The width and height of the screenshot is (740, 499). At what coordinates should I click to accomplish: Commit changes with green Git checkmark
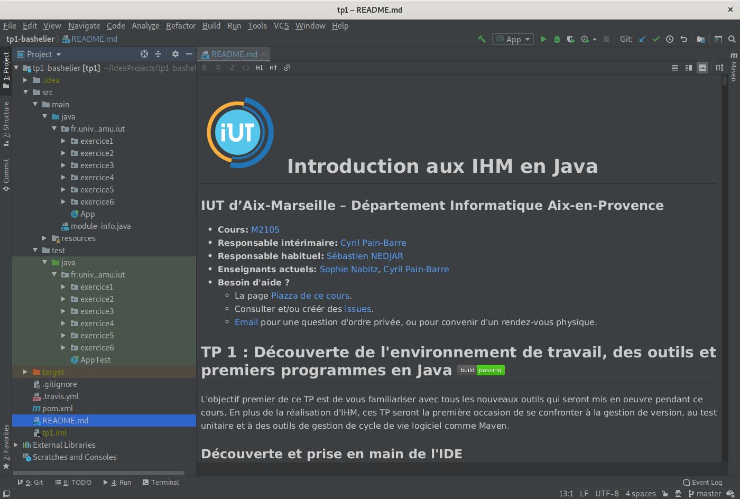click(x=656, y=39)
